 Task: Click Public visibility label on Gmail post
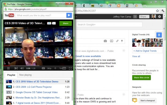pyautogui.click(x=111, y=51)
